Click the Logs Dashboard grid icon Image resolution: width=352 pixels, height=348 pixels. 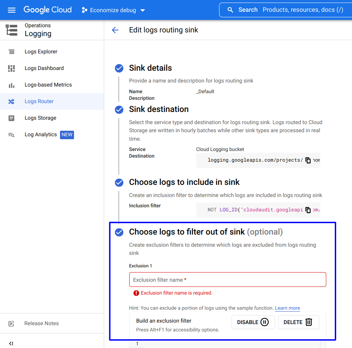(x=11, y=68)
